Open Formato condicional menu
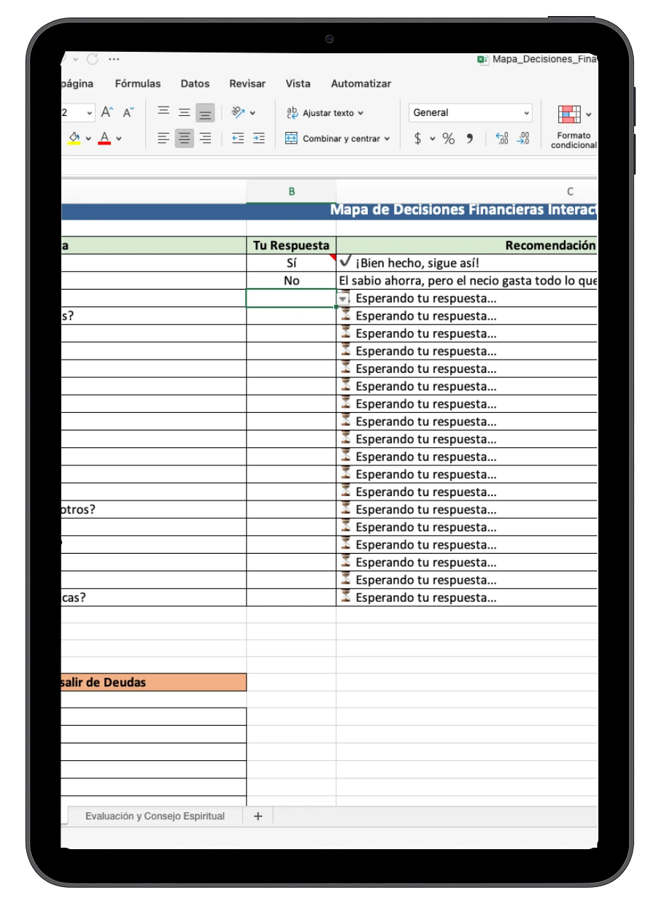The width and height of the screenshot is (656, 909). (574, 127)
